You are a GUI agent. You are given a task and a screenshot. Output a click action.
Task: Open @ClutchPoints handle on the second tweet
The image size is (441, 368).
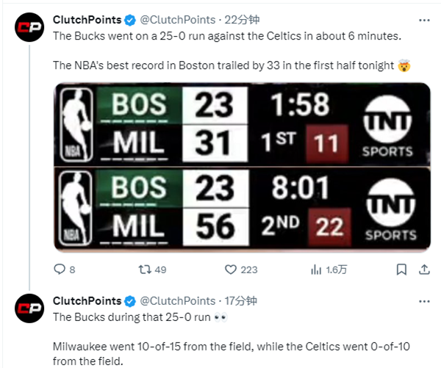(x=178, y=301)
